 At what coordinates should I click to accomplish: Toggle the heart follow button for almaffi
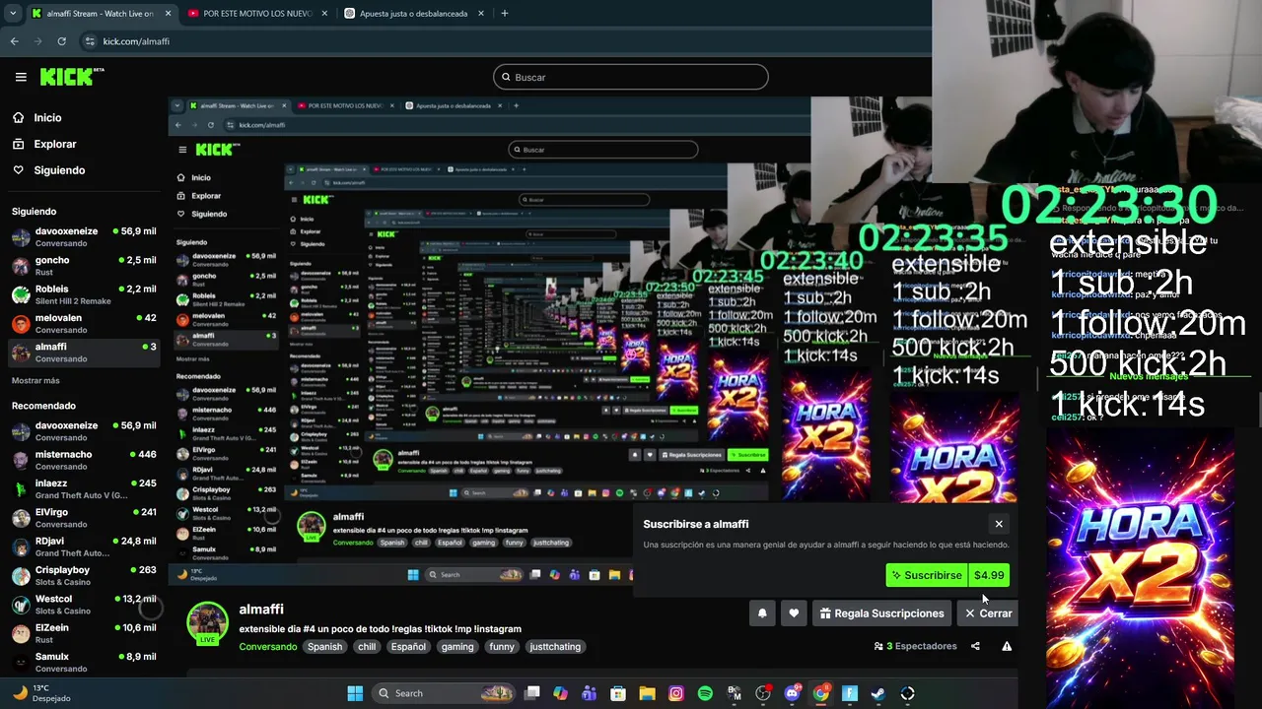(x=794, y=613)
